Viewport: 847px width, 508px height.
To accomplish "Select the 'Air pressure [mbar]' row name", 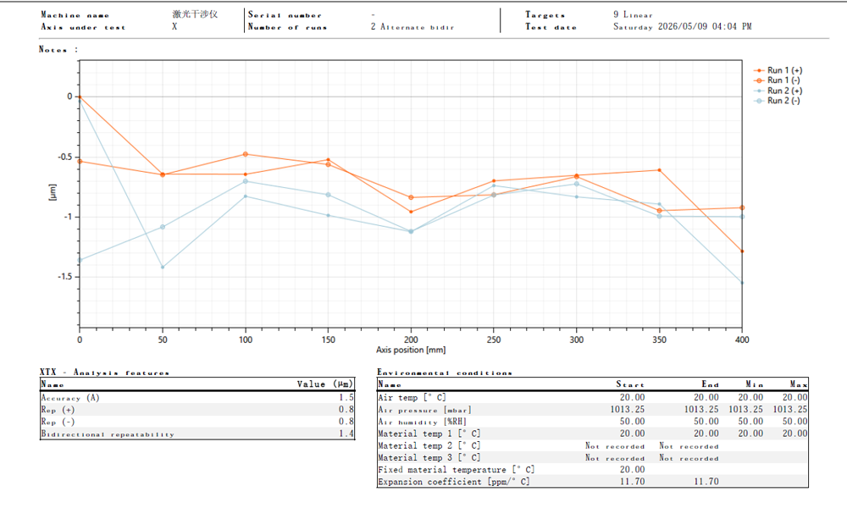I will tap(424, 410).
